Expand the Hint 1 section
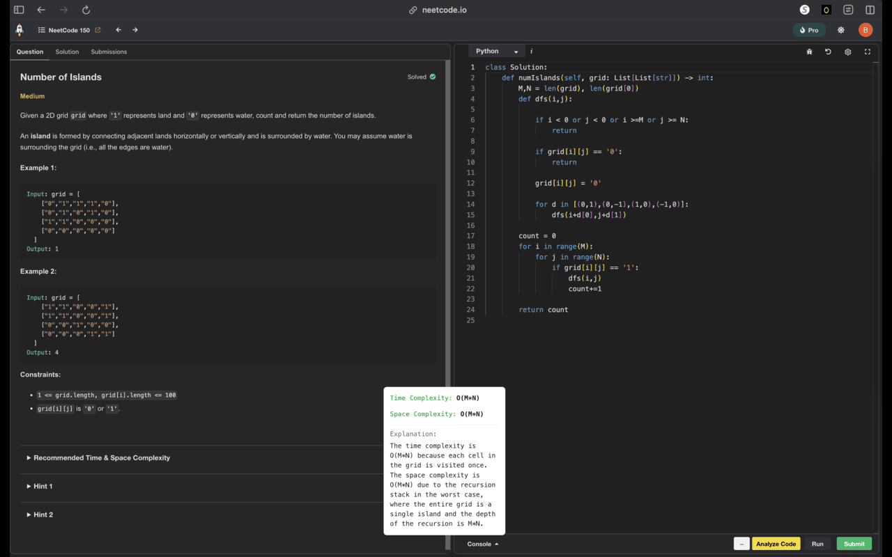Screen dimensions: 892x557 [40, 486]
